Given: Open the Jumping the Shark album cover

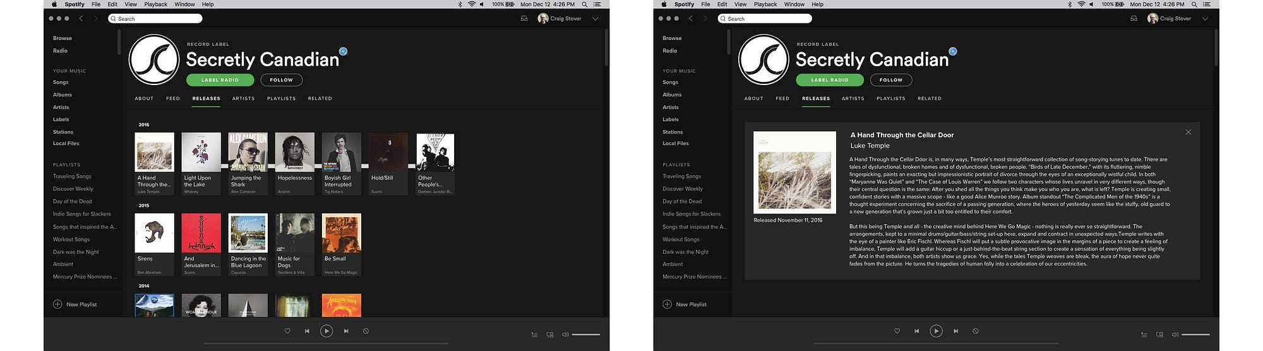Looking at the screenshot, I should pos(248,152).
